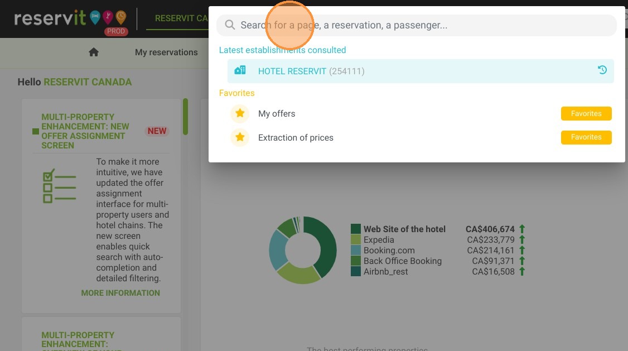The image size is (628, 351).
Task: Click the hotel building icon beside HOTEL RESERVIT
Action: tap(240, 70)
